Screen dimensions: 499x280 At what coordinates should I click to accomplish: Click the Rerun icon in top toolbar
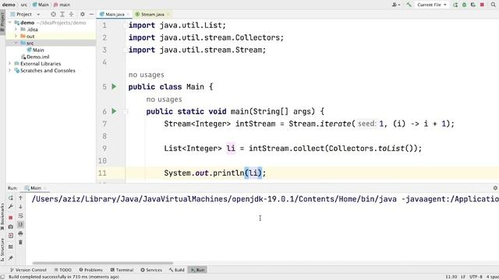(455, 5)
